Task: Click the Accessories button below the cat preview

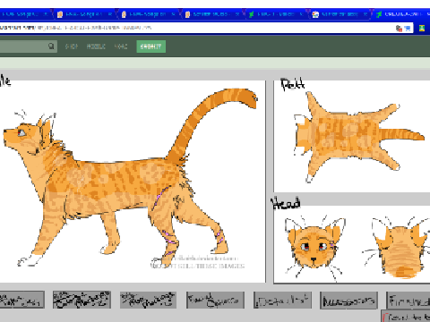Action: [x=348, y=300]
